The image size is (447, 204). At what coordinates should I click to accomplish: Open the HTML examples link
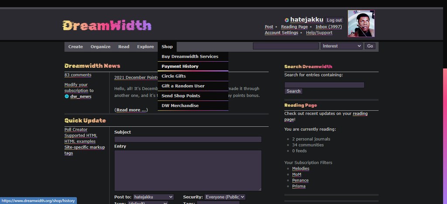pos(80,142)
